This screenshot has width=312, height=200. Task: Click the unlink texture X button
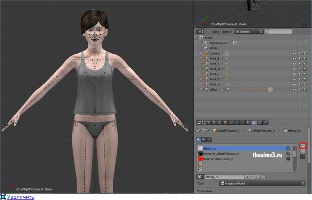pyautogui.click(x=263, y=177)
